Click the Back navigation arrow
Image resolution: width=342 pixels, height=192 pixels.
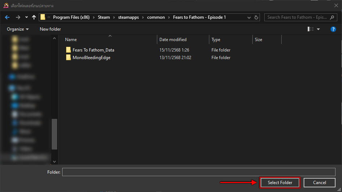7,17
